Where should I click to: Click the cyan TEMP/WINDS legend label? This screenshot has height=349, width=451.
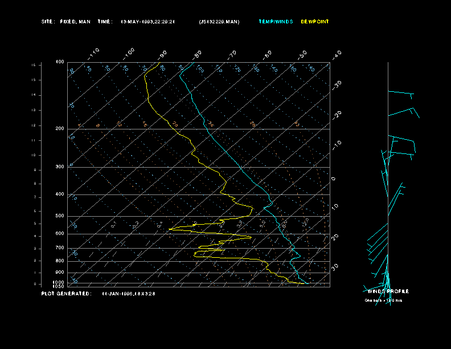(x=276, y=22)
